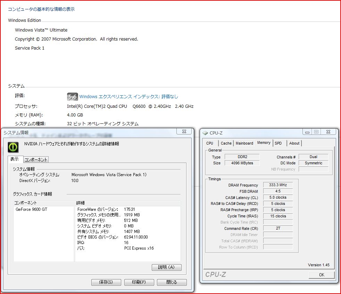The height and width of the screenshot is (294, 341).
Task: Select the 表示 tab
Action: (15, 159)
